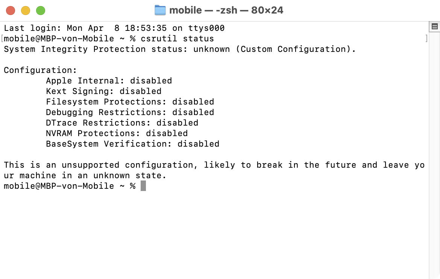Click the "Configuration:" heading text
440x279 pixels.
click(x=40, y=70)
